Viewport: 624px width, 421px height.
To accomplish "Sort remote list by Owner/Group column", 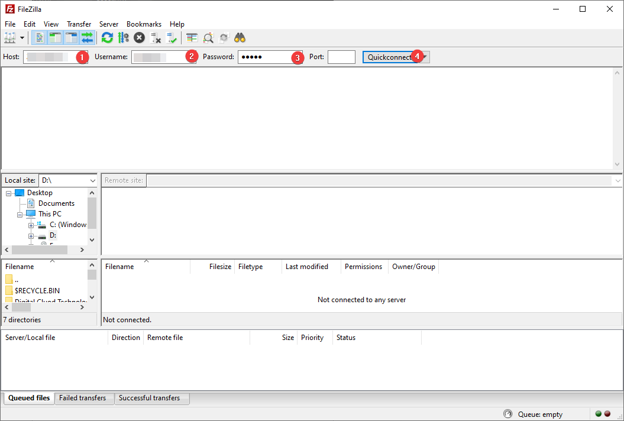I will [x=413, y=267].
